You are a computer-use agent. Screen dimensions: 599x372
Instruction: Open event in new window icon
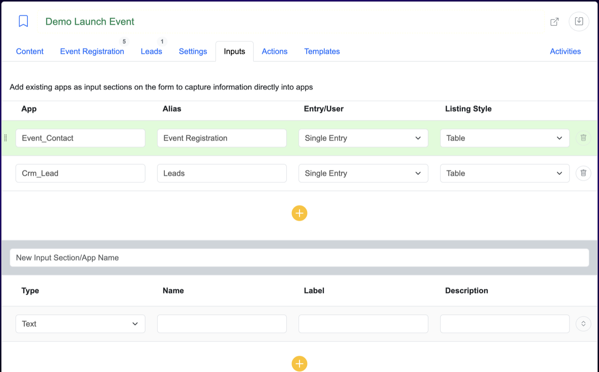pyautogui.click(x=554, y=22)
